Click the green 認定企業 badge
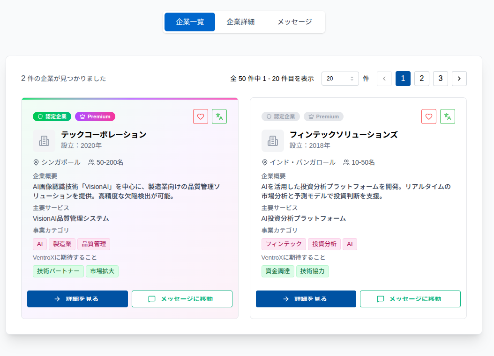This screenshot has width=494, height=356. (x=52, y=116)
